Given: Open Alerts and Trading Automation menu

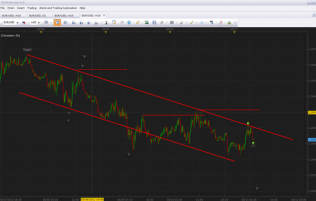Looking at the screenshot, I should pyautogui.click(x=58, y=8).
